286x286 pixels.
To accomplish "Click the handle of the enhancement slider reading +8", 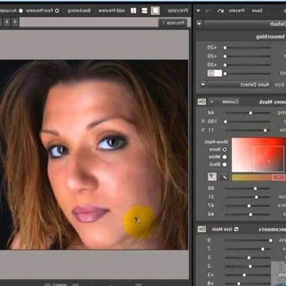I will tap(239, 283).
